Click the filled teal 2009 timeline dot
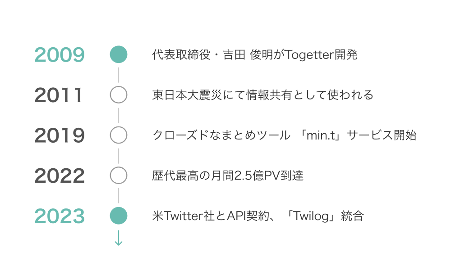 pos(119,54)
